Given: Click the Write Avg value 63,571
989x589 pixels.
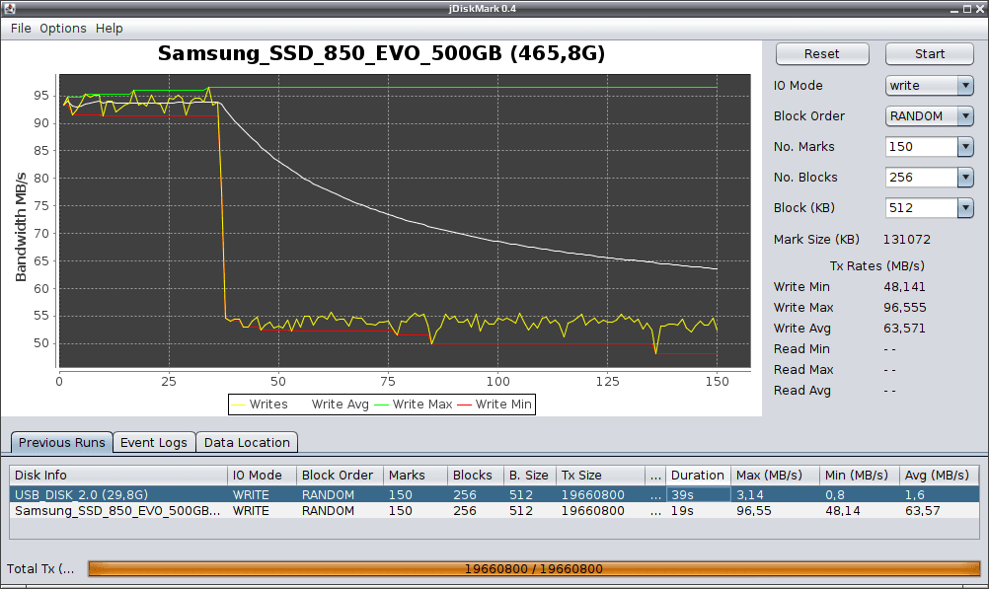Looking at the screenshot, I should point(904,329).
